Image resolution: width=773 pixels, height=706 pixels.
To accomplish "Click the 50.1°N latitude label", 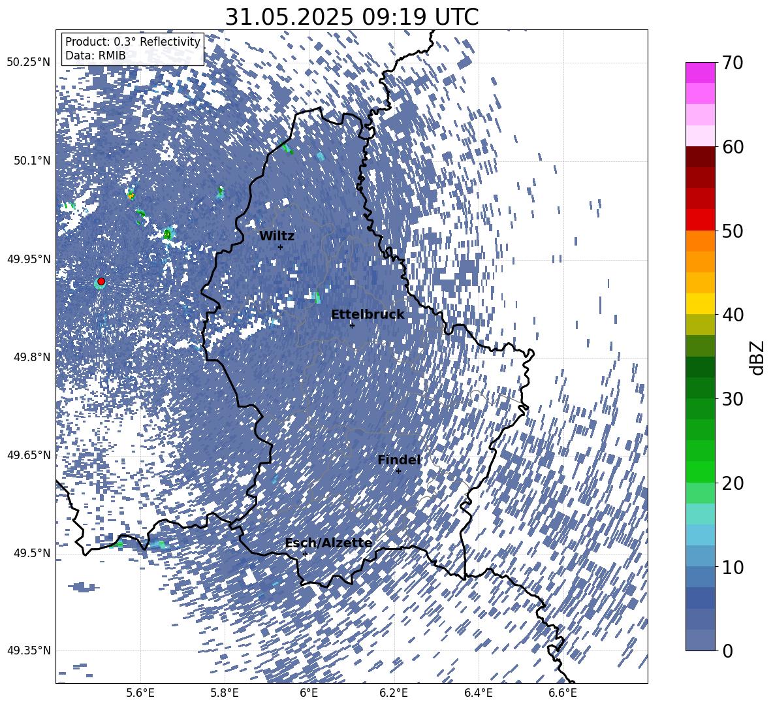I will point(31,161).
